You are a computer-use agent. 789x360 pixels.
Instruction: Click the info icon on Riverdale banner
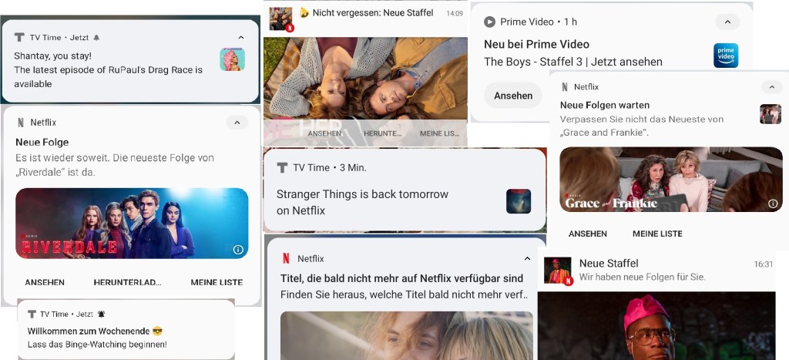click(238, 249)
